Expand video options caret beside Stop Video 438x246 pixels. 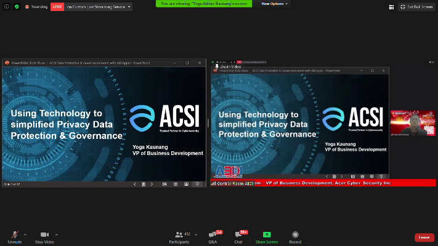click(x=57, y=235)
